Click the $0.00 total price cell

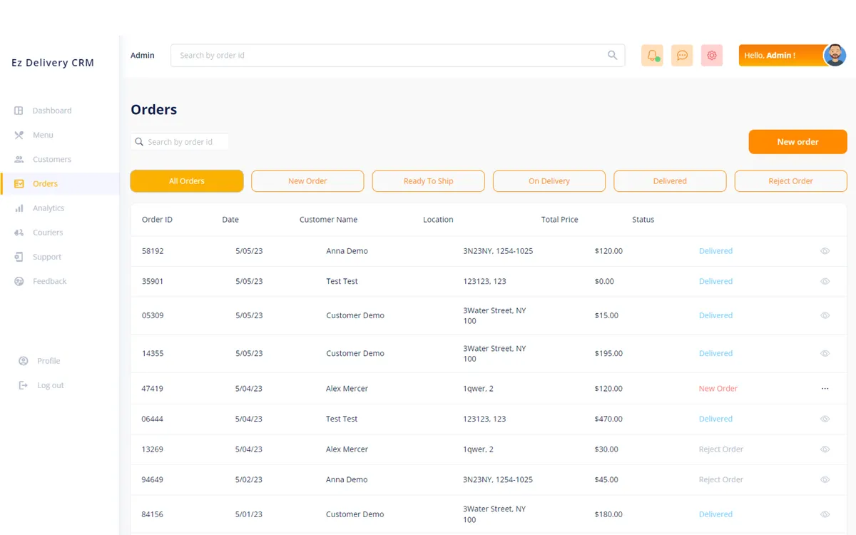[604, 281]
